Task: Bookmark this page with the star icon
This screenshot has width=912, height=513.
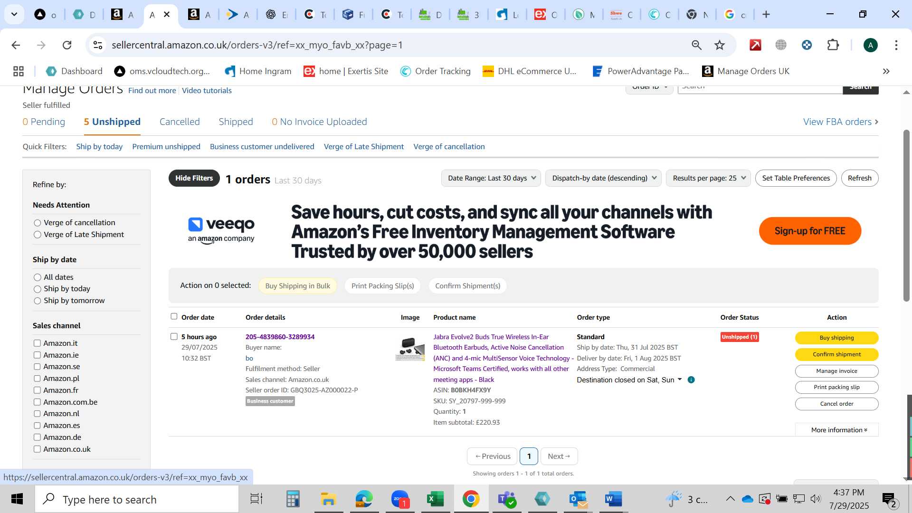Action: coord(720,45)
